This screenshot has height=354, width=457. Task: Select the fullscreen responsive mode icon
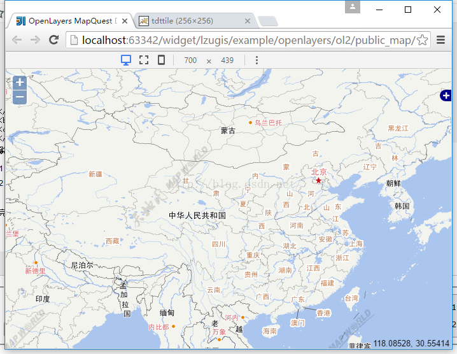(144, 60)
